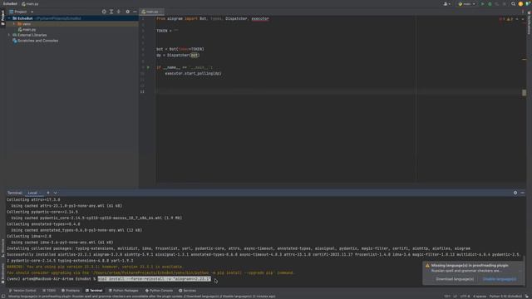532x299 pixels.
Task: Click the underlined executor import in line 1
Action: tap(260, 18)
